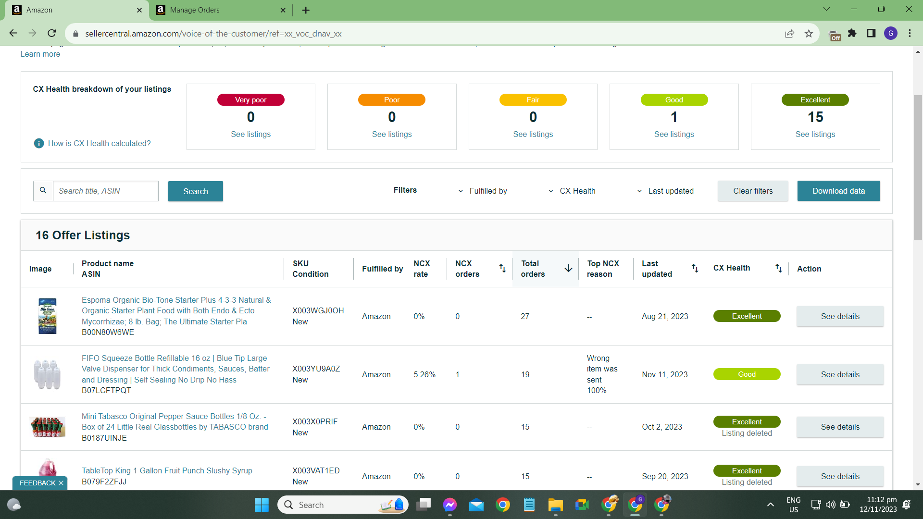
Task: Open the Chrome profile avatar G
Action: 891,33
